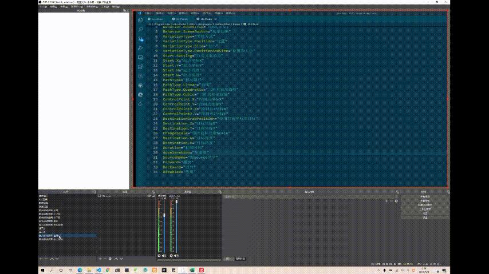Mute the second audio mixer channel
The image size is (489, 274).
click(176, 255)
